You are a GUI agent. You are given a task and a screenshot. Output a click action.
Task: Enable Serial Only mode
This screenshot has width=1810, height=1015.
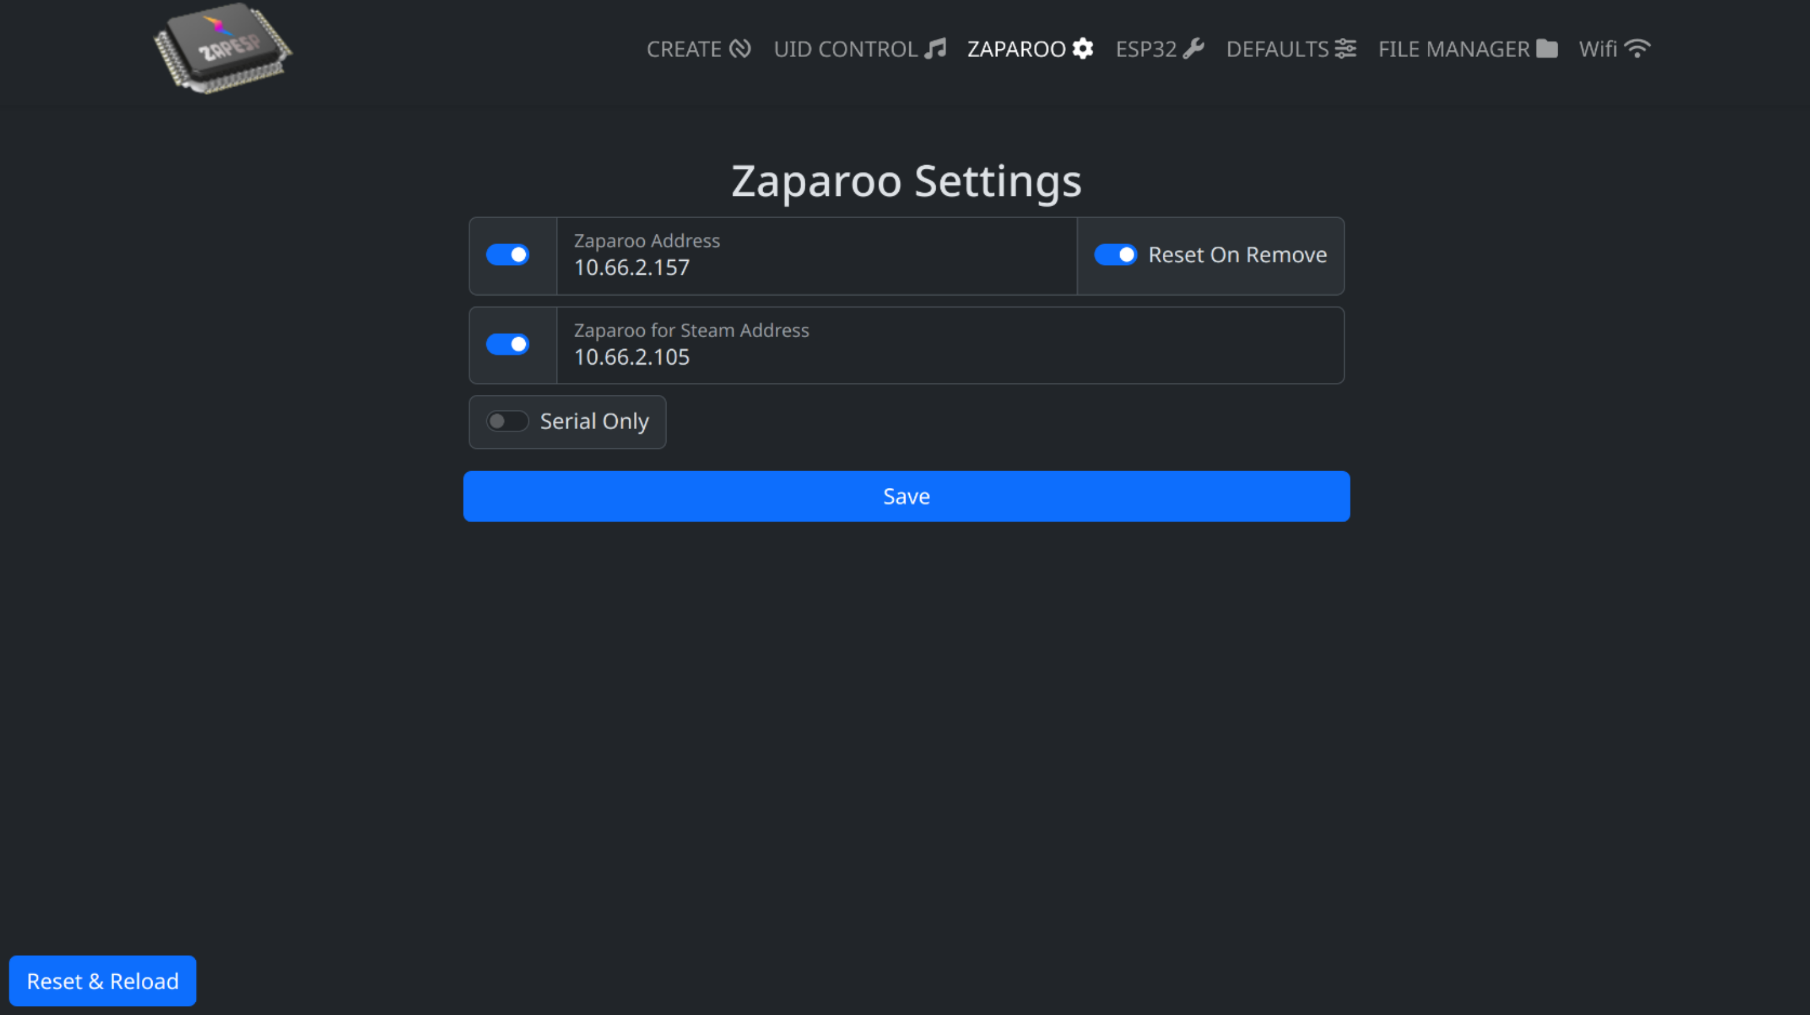click(x=507, y=421)
